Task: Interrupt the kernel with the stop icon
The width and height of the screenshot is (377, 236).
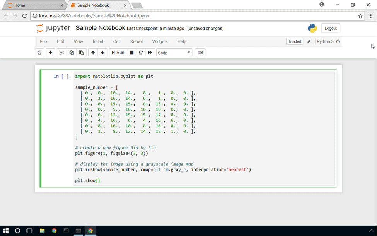Action: [x=131, y=52]
